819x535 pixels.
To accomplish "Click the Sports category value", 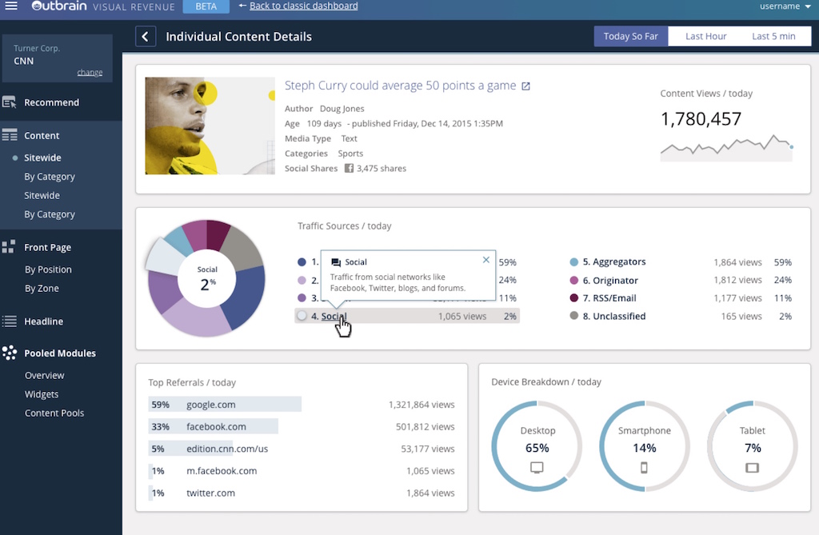I will click(x=350, y=154).
